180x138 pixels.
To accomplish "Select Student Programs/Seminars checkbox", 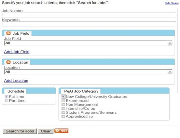I will [x=63, y=112].
